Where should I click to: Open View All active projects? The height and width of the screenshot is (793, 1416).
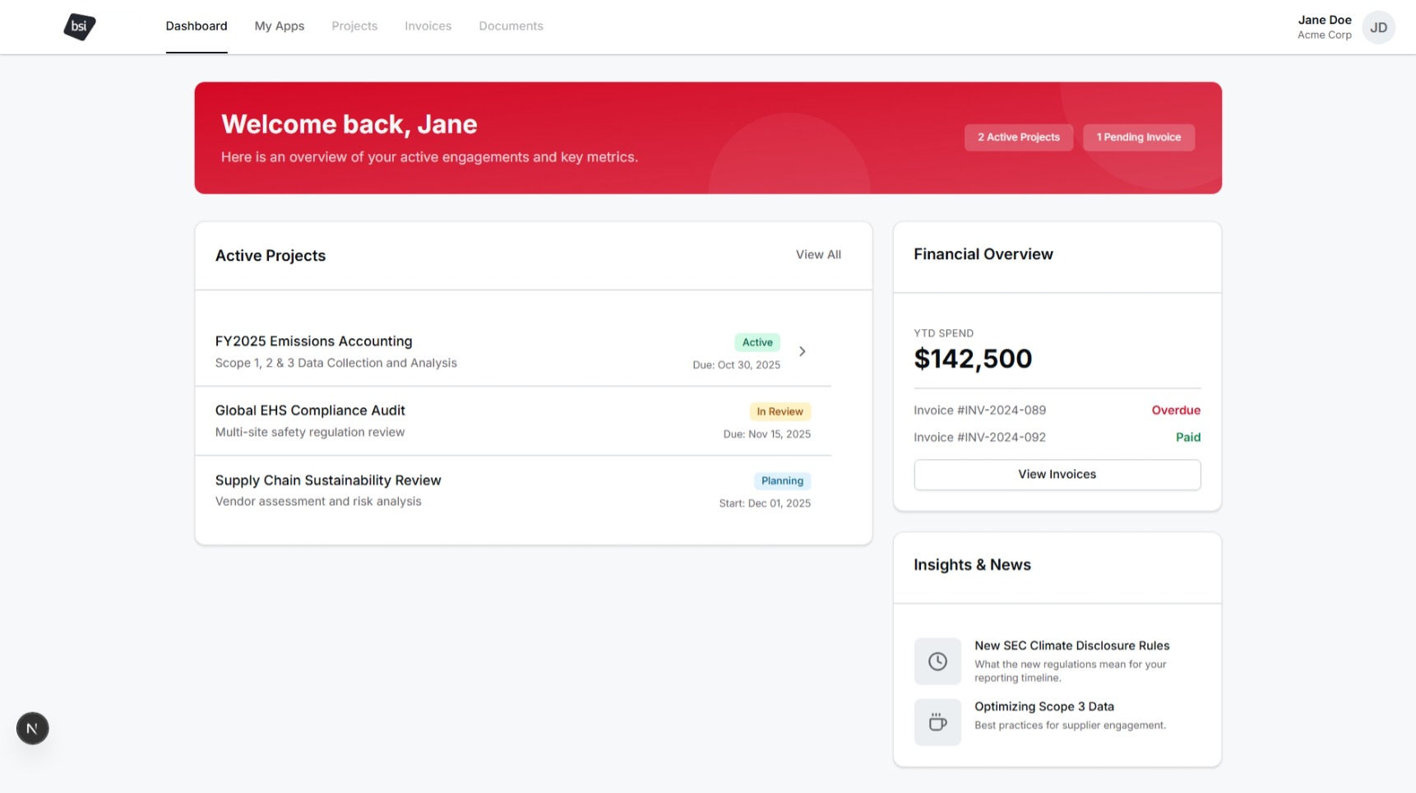pyautogui.click(x=818, y=254)
